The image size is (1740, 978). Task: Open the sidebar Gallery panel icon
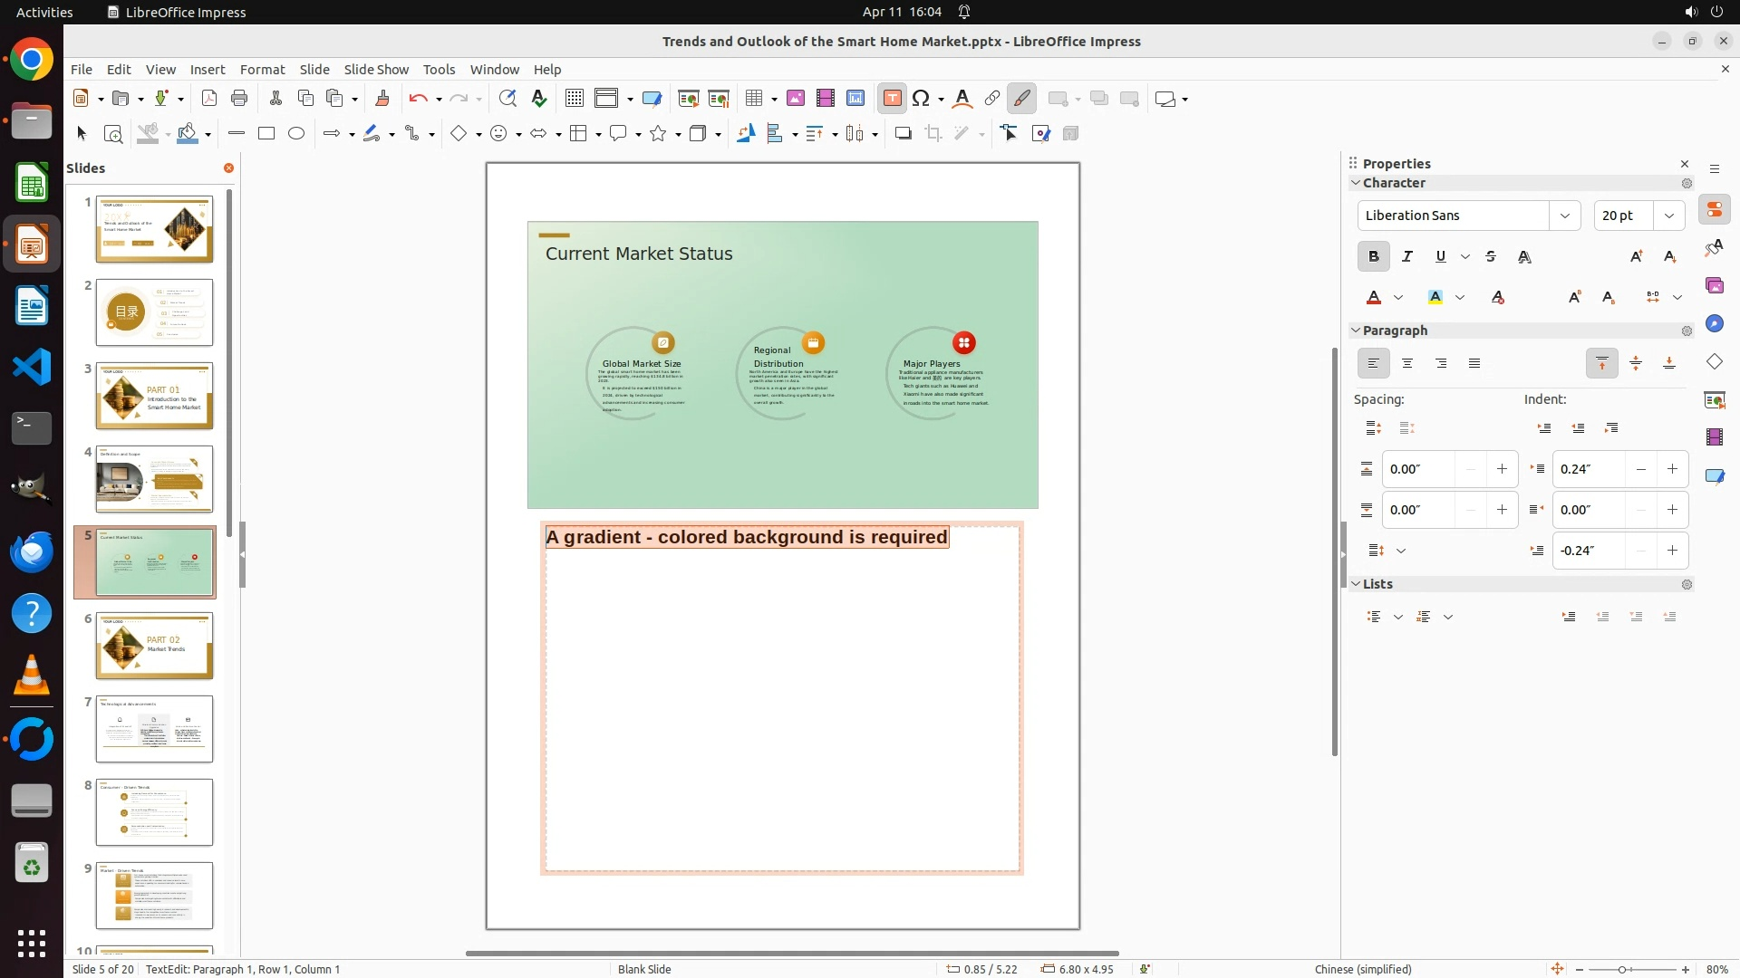[1715, 286]
